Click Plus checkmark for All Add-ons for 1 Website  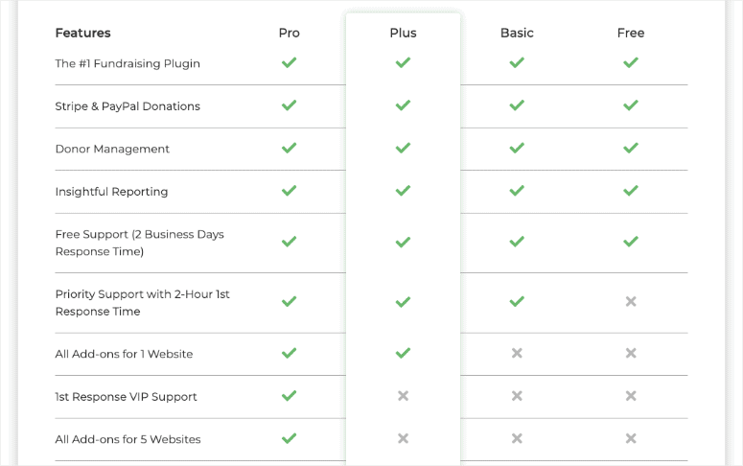pyautogui.click(x=403, y=353)
